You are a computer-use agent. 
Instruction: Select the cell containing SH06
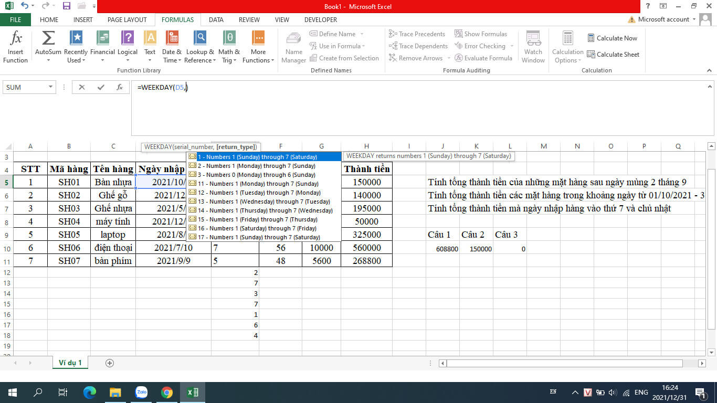[x=69, y=248]
